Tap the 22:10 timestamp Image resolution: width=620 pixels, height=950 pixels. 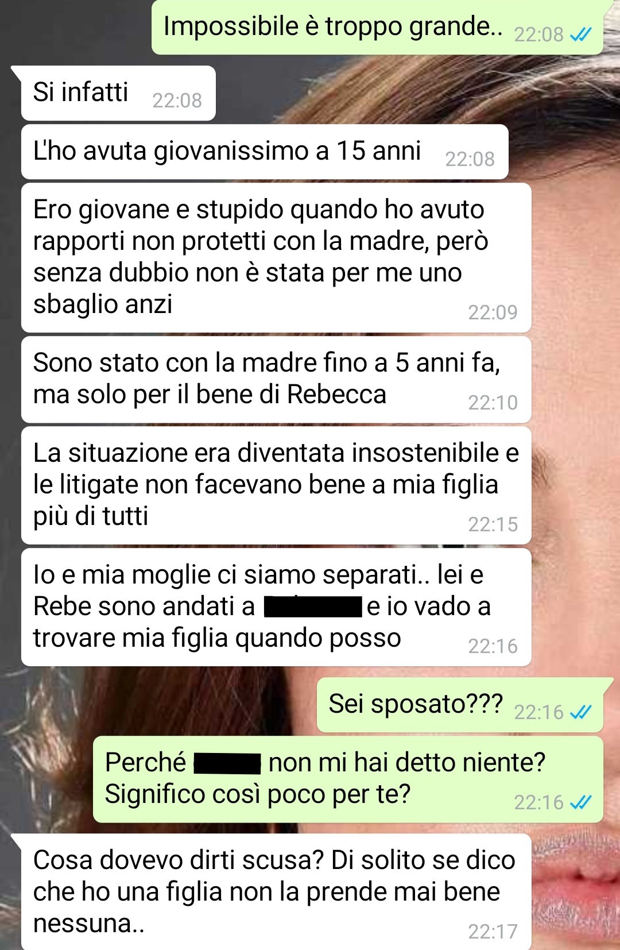click(x=493, y=403)
